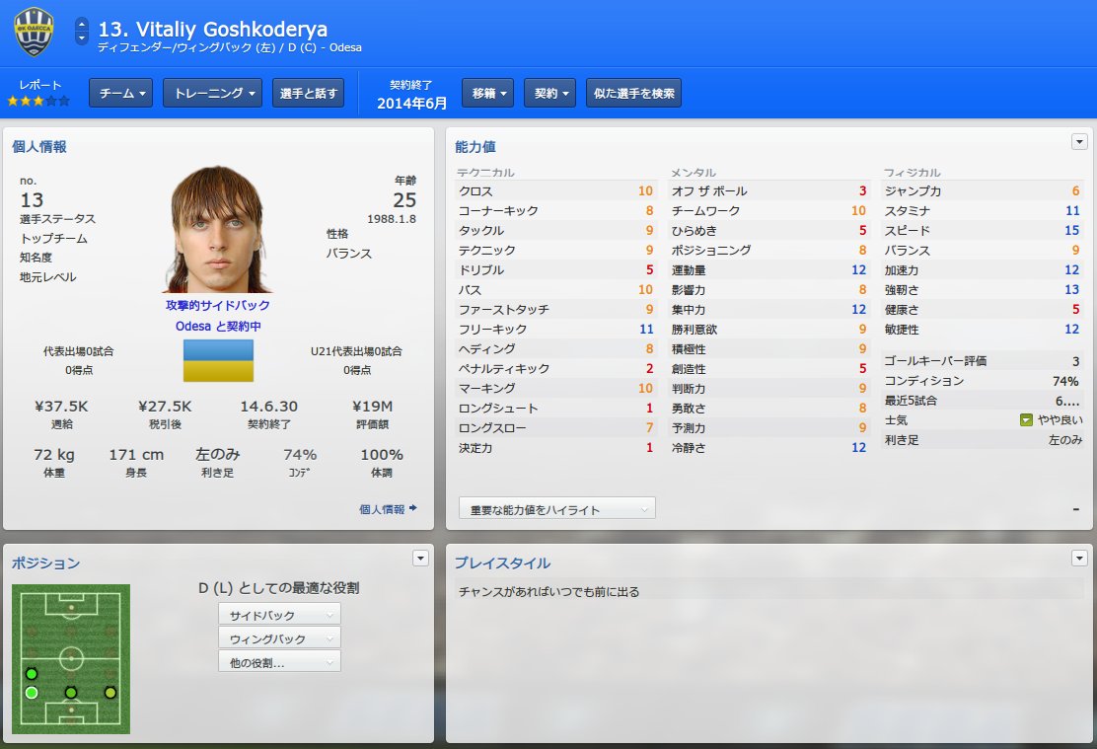The image size is (1097, 749).
Task: Click the report star rating
Action: 39,101
